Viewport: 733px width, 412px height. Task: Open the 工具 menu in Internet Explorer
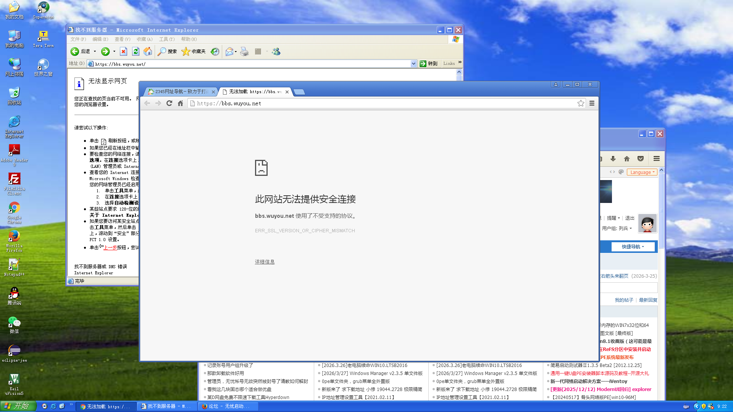166,39
